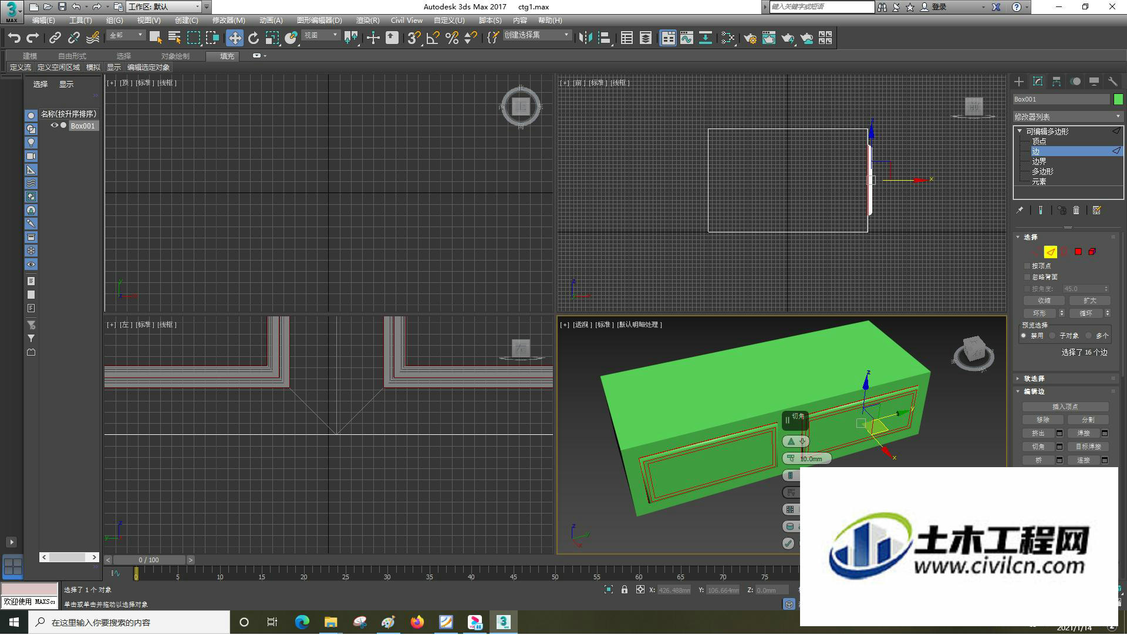Activate the Select and Link tool

(55, 38)
